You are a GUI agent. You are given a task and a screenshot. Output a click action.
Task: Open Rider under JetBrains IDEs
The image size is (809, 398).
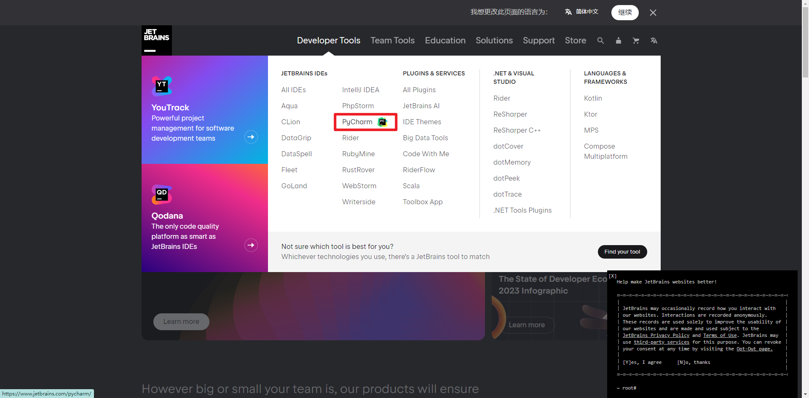[x=351, y=138]
